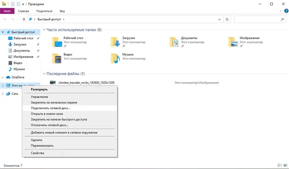Collapse the Последние файлы section
This screenshot has height=169, width=289.
[x=44, y=74]
